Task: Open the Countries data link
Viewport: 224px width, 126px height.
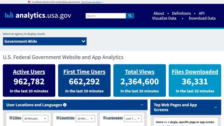Action: [67, 118]
